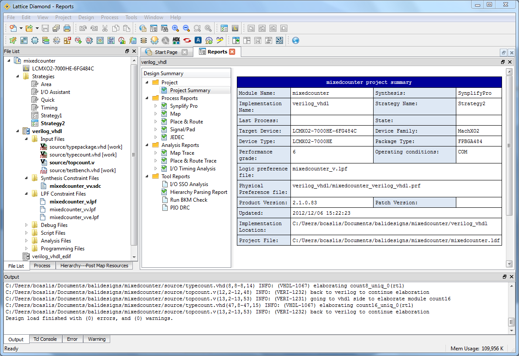Open the Process tab in left panel
The image size is (519, 356).
click(42, 266)
